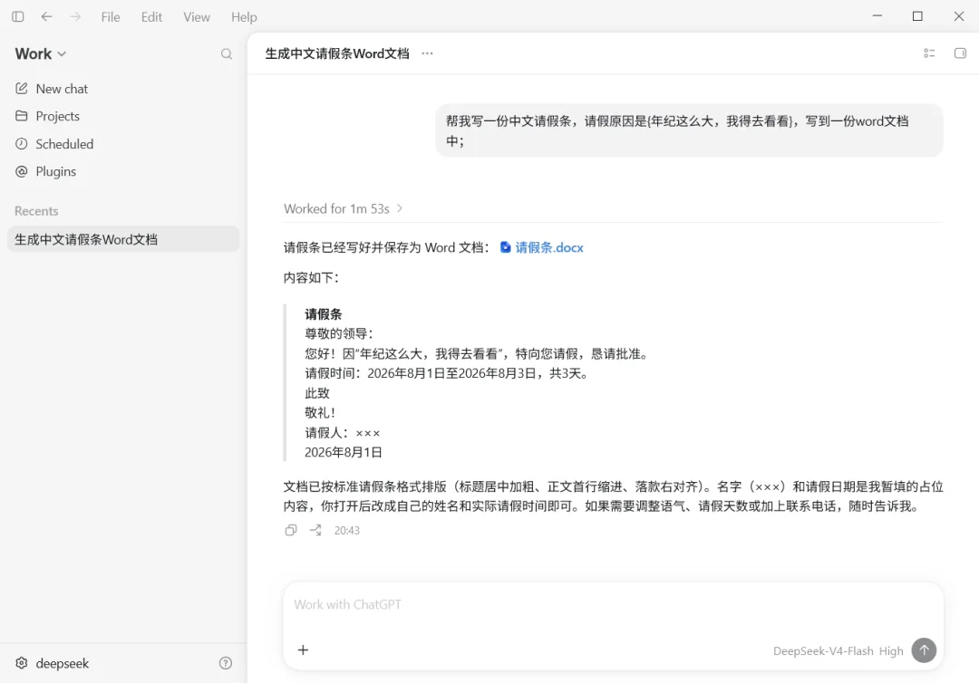Click the send arrow button
This screenshot has height=683, width=979.
(924, 650)
